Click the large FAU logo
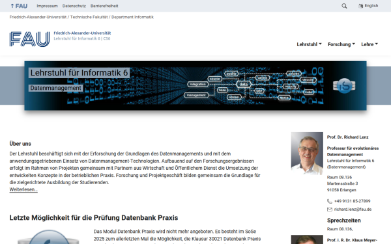 tap(29, 39)
